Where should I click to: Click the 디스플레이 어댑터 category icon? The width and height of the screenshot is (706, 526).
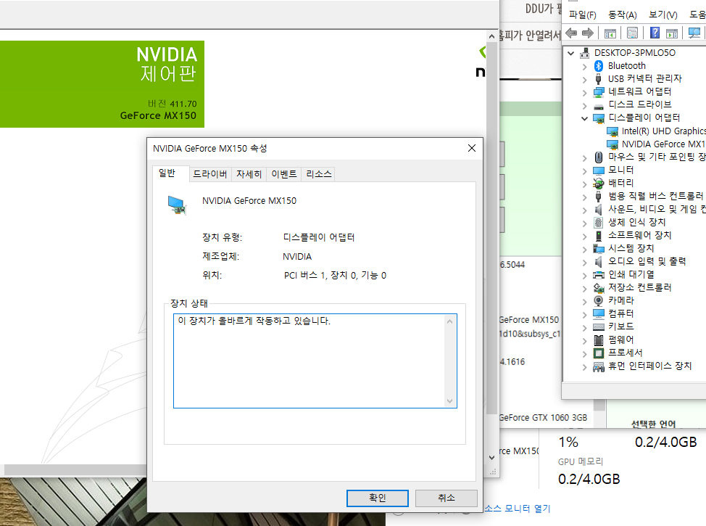[x=599, y=118]
